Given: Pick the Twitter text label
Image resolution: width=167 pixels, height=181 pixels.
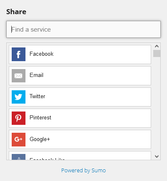Looking at the screenshot, I should tap(37, 96).
